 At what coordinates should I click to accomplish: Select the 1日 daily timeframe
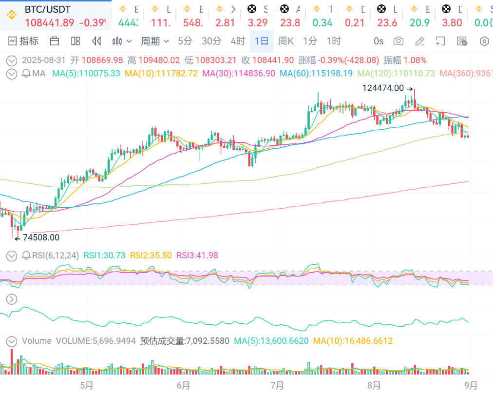262,41
